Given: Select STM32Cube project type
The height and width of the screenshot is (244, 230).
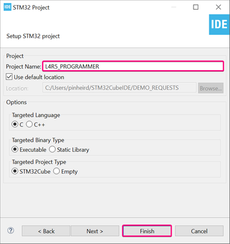Looking at the screenshot, I should tap(15, 171).
